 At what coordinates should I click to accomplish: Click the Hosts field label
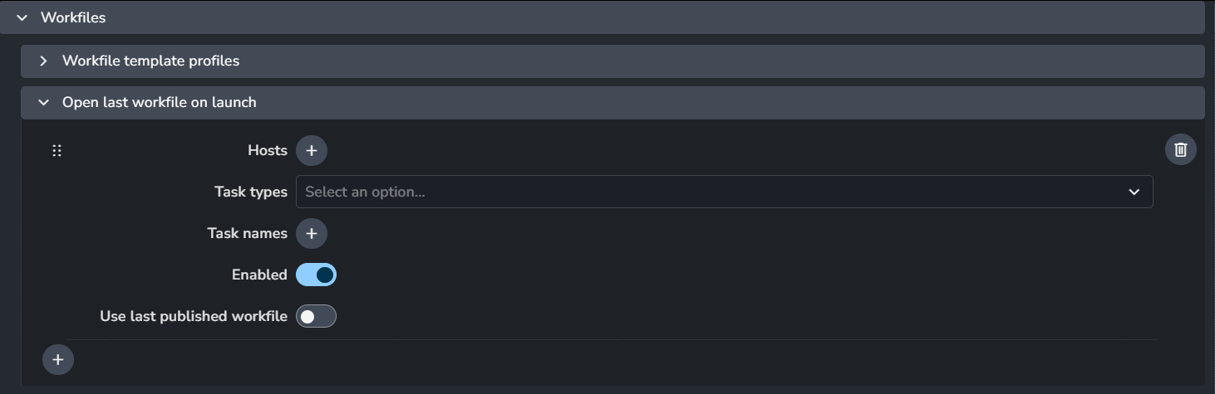click(267, 150)
